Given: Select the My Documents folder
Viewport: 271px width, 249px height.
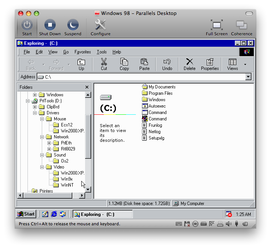Looking at the screenshot, I should pos(159,87).
